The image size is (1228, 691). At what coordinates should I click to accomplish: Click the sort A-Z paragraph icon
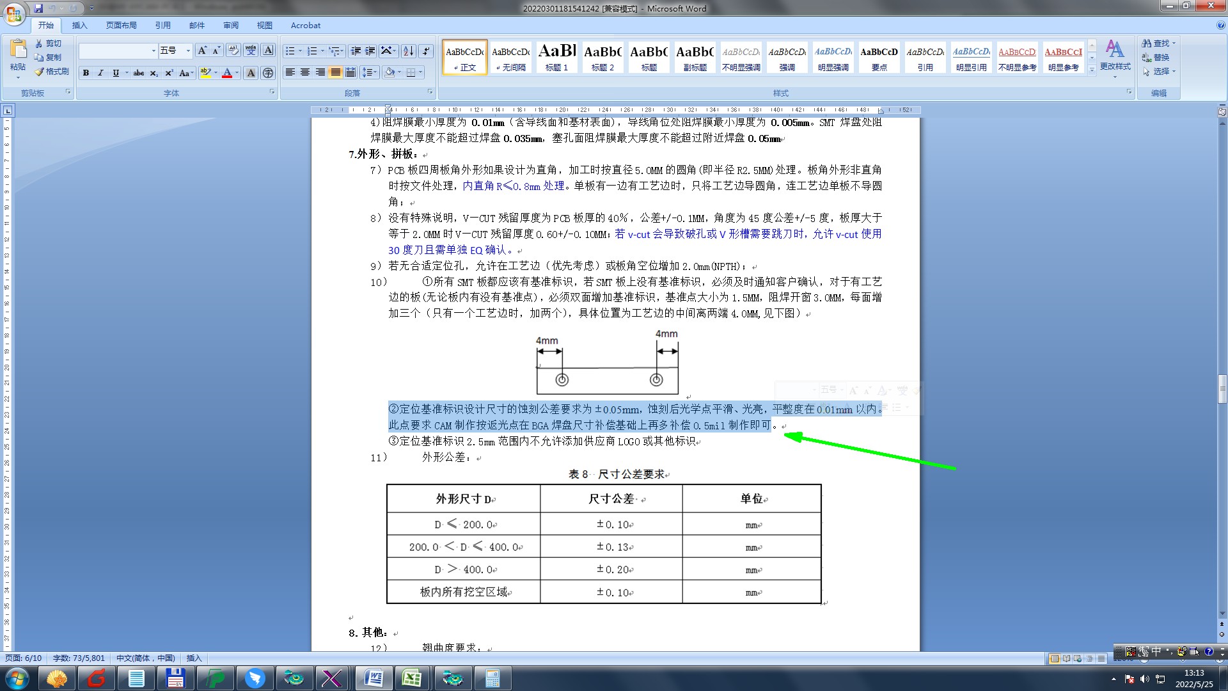pyautogui.click(x=408, y=51)
